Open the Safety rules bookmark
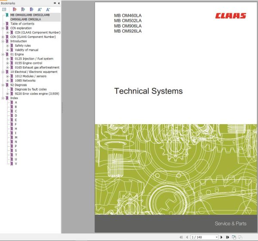Viewport: 258px width, 241px height. coord(23,46)
